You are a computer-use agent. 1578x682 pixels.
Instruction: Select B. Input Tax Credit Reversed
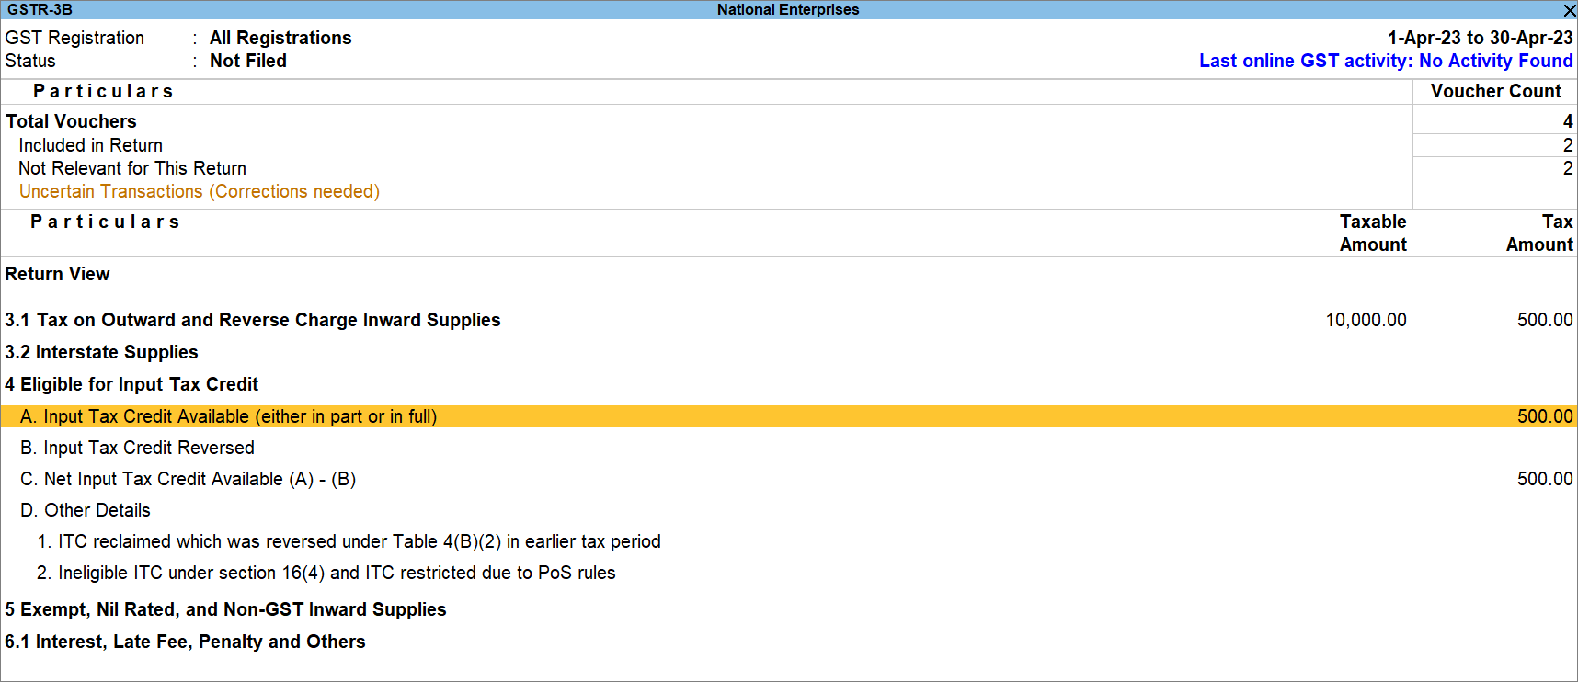(x=137, y=448)
